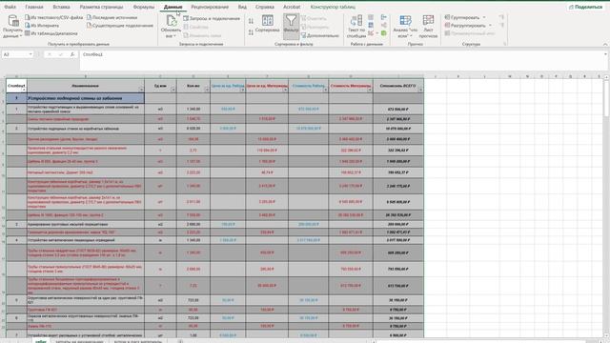Click green Data Model icon
The image size is (610, 343).
(x=384, y=33)
